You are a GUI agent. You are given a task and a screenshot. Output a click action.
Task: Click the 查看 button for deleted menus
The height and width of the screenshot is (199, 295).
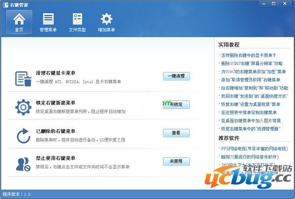(177, 133)
